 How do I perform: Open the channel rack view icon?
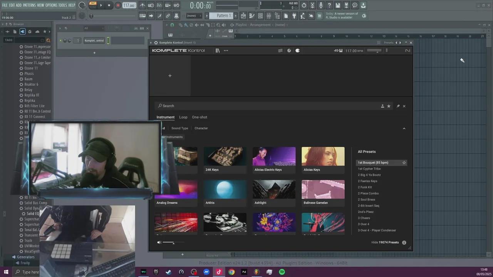[260, 16]
